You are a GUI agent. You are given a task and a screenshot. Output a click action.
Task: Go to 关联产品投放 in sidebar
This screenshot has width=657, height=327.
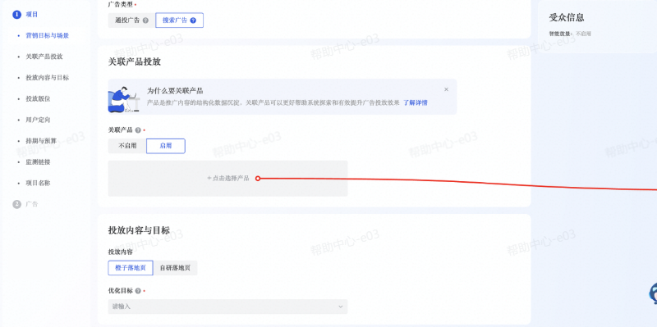pos(44,57)
